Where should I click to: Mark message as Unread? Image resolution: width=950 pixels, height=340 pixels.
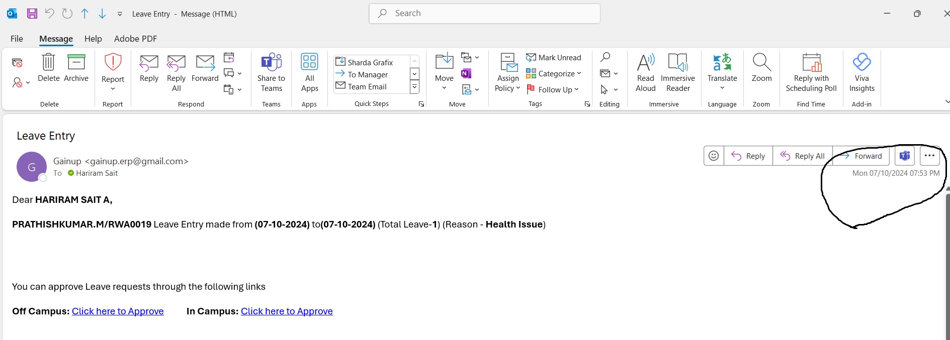(x=554, y=58)
